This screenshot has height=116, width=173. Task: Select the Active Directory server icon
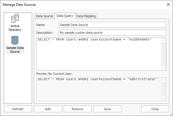[x=15, y=18]
